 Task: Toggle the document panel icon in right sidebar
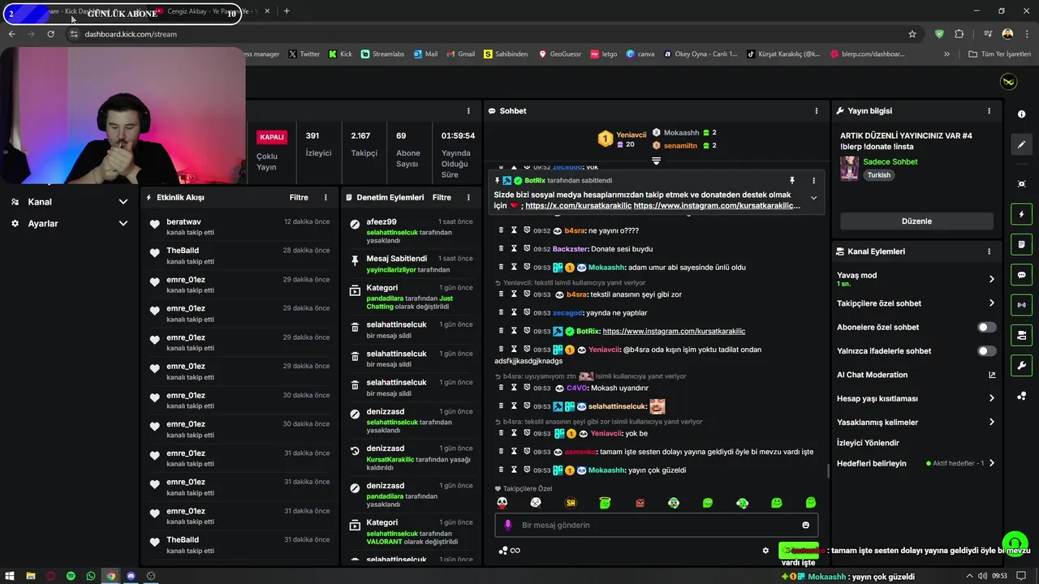[x=1021, y=244]
